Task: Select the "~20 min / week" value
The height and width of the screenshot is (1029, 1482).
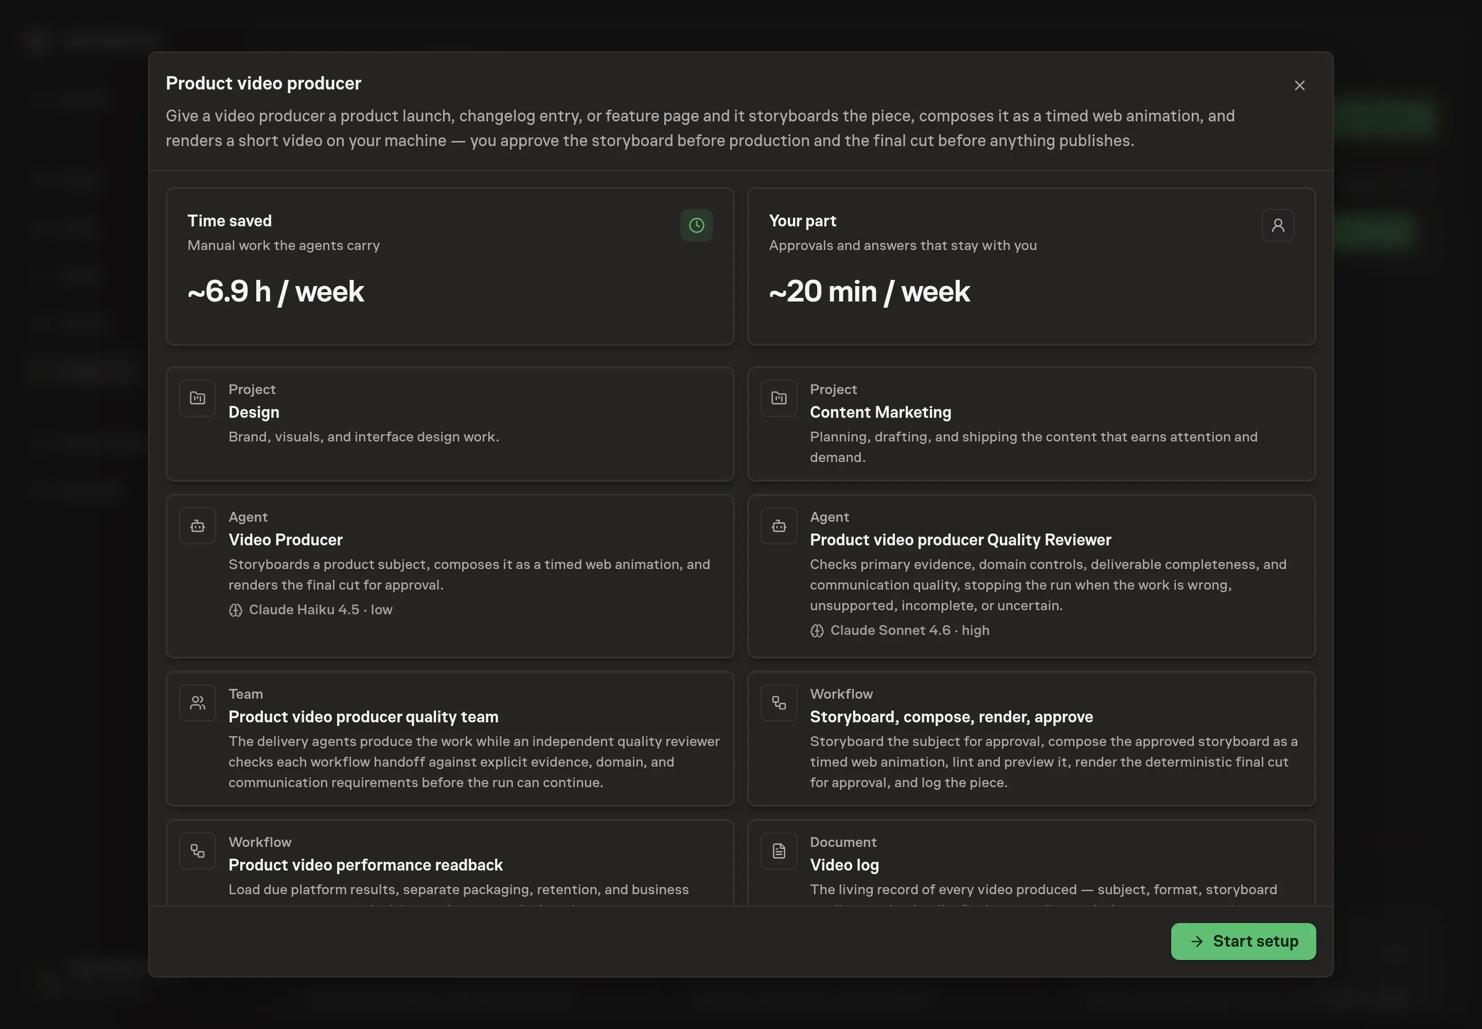Action: tap(869, 291)
